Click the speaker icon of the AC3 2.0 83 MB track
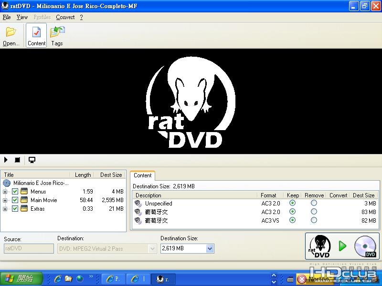382x286 pixels. (138, 212)
